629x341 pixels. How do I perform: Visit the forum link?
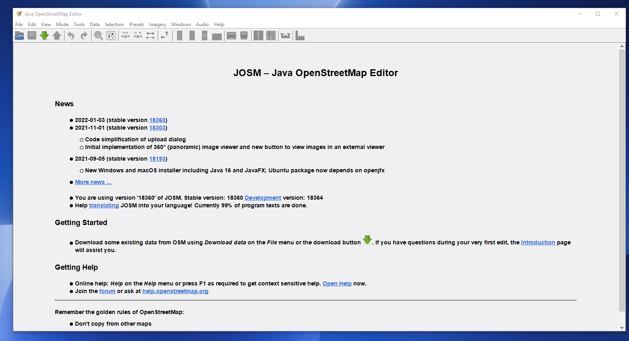[x=107, y=291]
